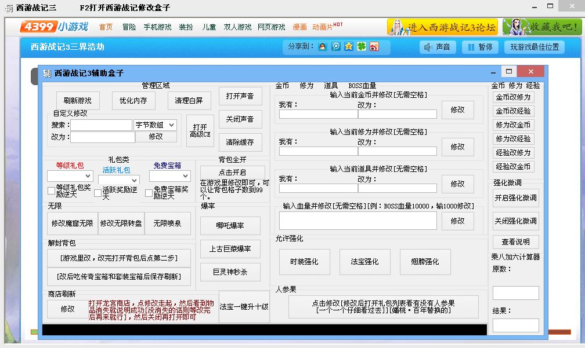The height and width of the screenshot is (348, 585).
Task: Open the 字节数组 type dropdown
Action: (x=155, y=125)
